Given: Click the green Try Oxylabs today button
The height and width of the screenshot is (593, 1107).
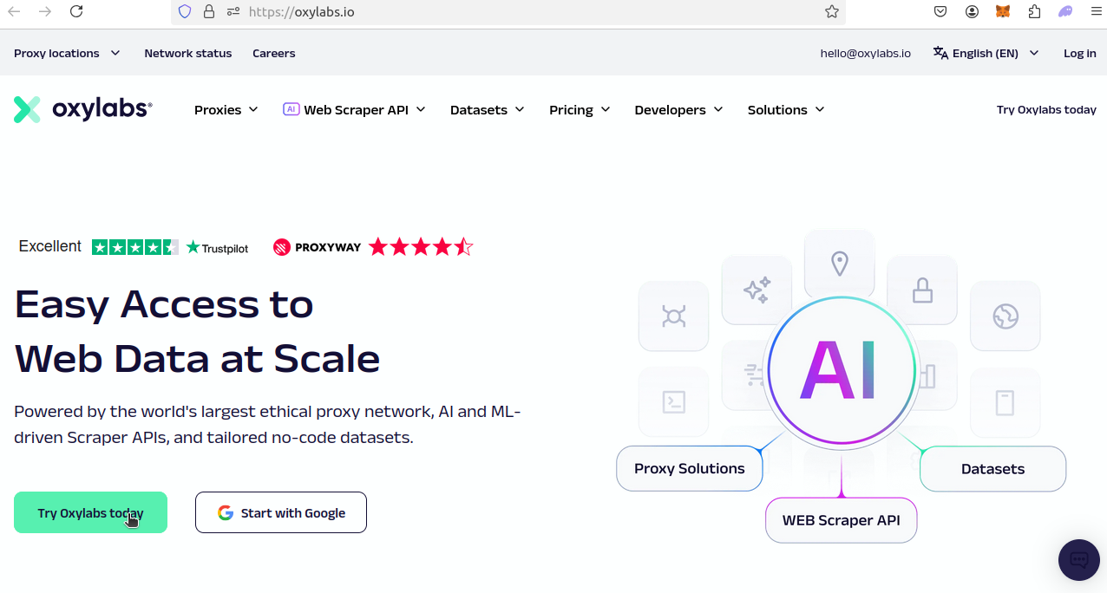Looking at the screenshot, I should click(x=90, y=512).
